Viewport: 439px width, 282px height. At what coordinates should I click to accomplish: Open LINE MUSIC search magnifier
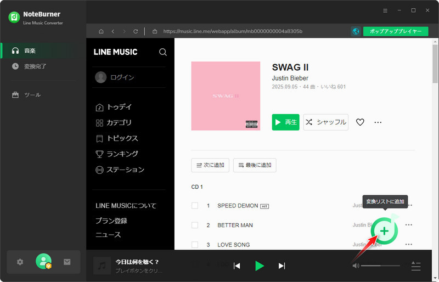point(163,52)
